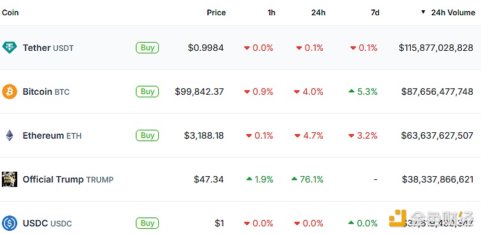Screen dimensions: 481x234
Task: Open the Official Trump TRUMP link
Action: coord(68,179)
